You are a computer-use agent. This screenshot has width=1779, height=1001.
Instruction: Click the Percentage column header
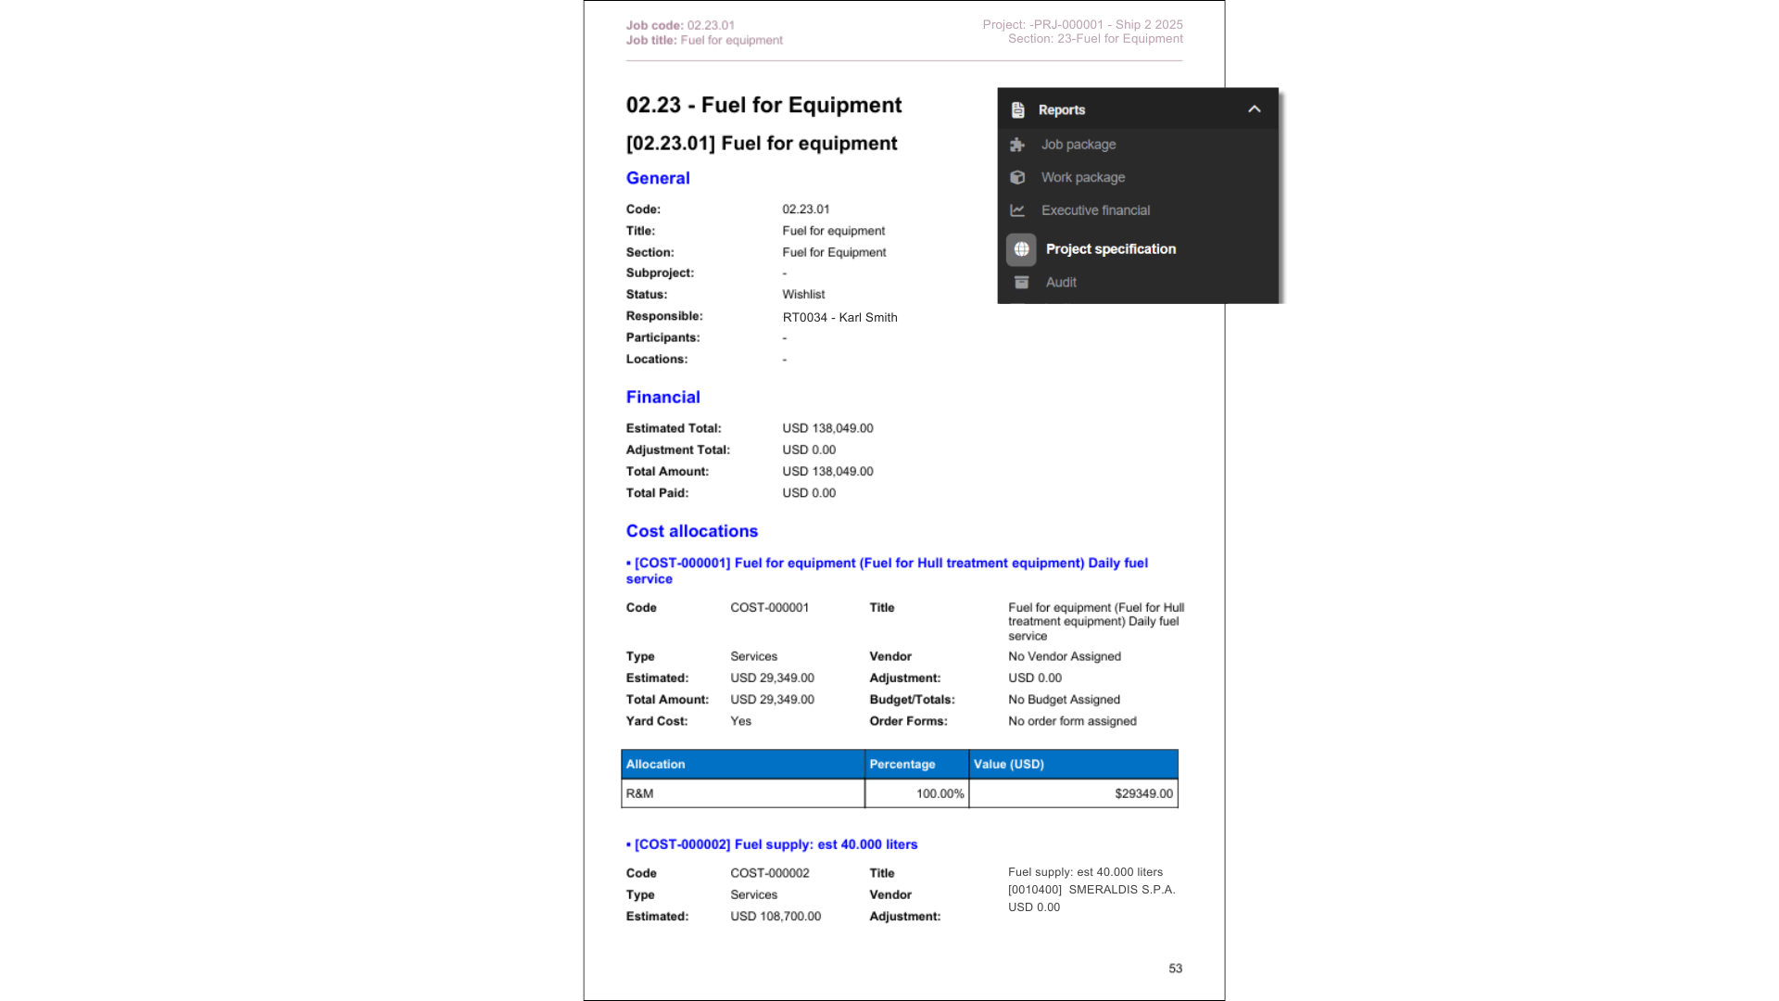tap(902, 765)
